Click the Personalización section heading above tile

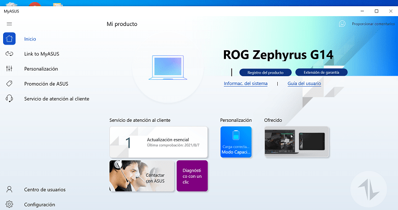236,120
